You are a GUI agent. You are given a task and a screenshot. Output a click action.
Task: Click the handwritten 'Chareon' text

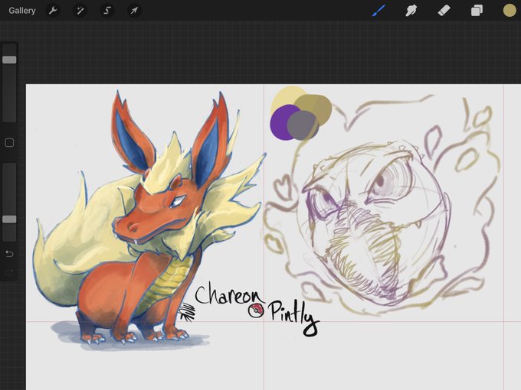tap(228, 294)
